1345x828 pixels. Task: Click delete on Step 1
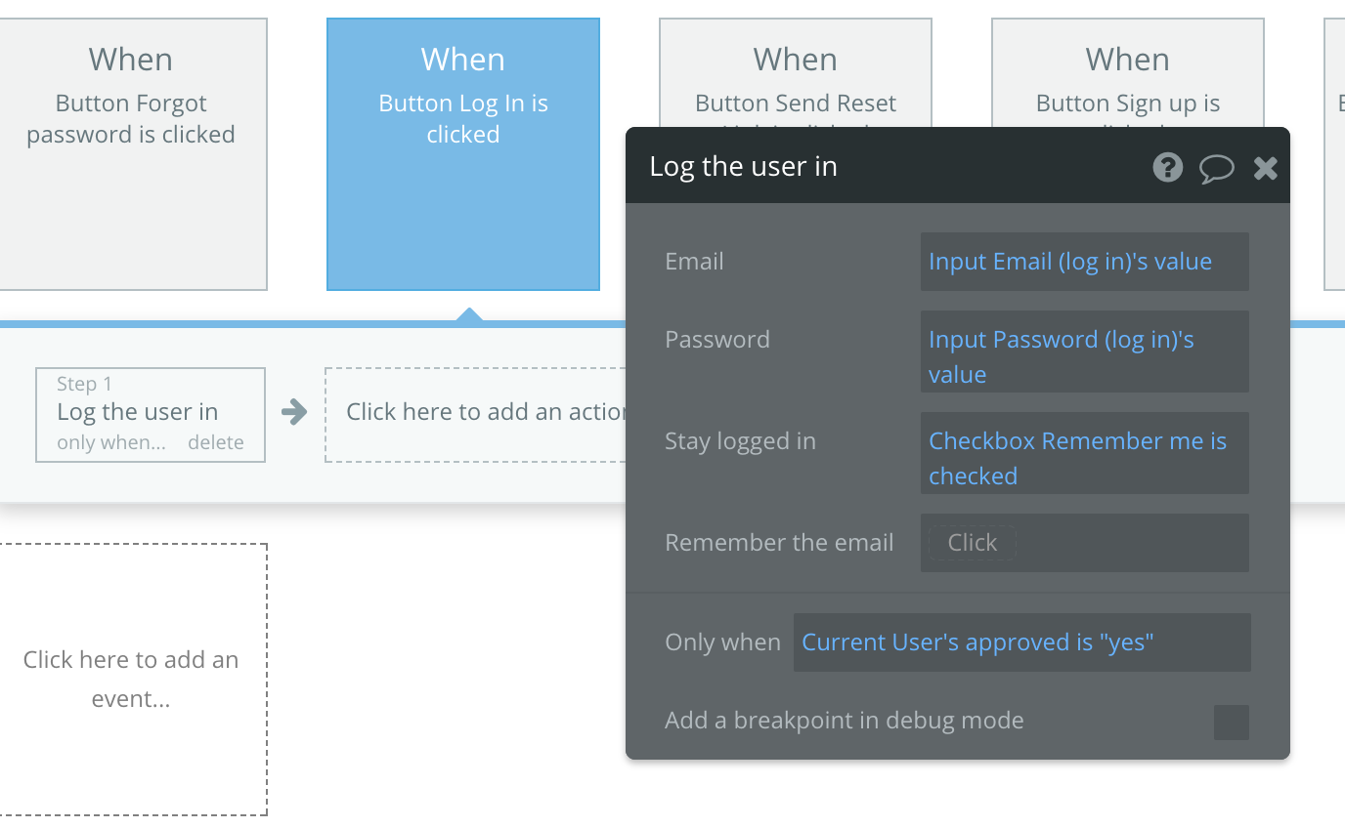point(216,442)
